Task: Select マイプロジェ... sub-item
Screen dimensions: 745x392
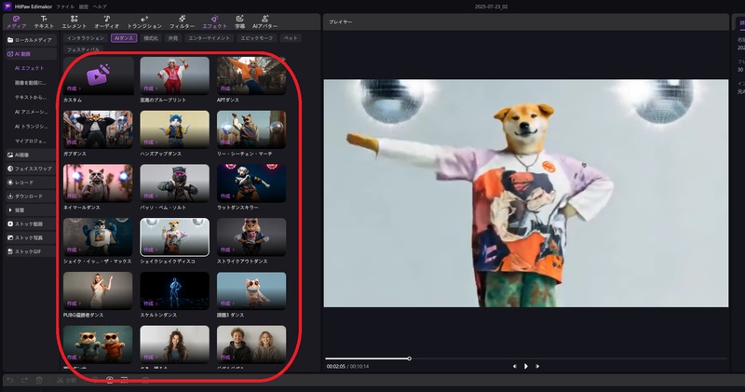Action: pyautogui.click(x=31, y=142)
